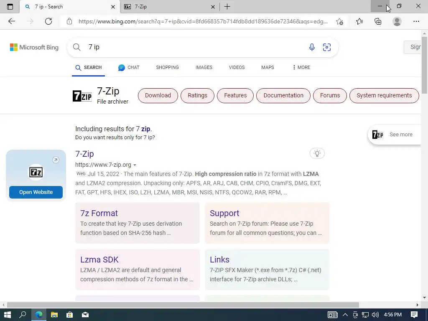Select the SEARCH results tab

click(x=89, y=67)
